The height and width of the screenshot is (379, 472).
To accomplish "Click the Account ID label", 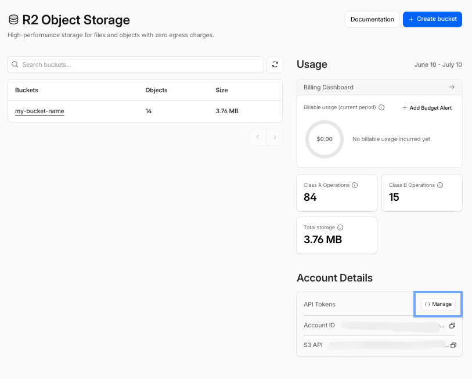I will point(319,326).
